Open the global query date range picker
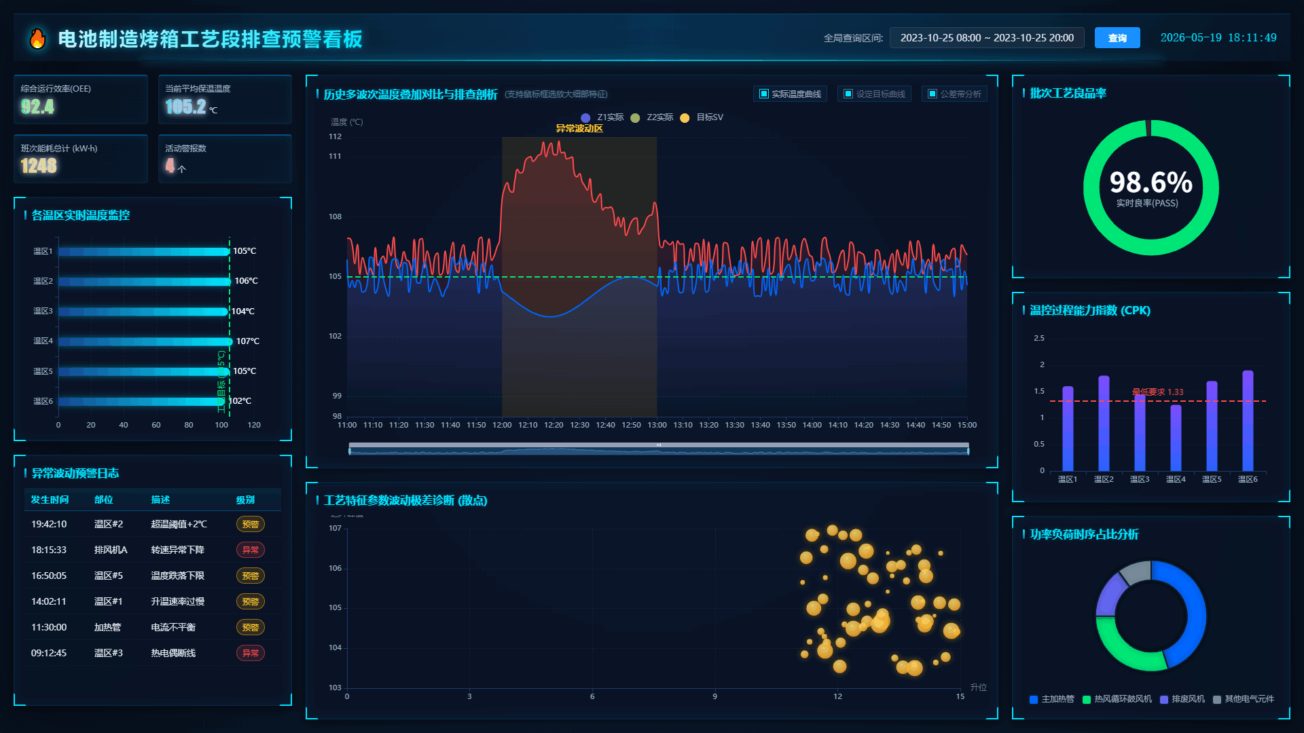This screenshot has height=733, width=1304. pos(987,38)
